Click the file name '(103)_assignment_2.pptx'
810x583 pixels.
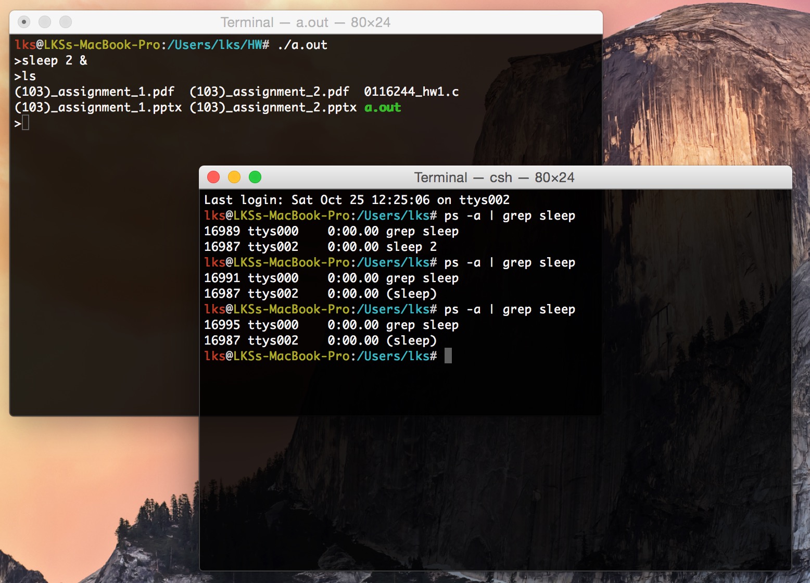point(273,107)
